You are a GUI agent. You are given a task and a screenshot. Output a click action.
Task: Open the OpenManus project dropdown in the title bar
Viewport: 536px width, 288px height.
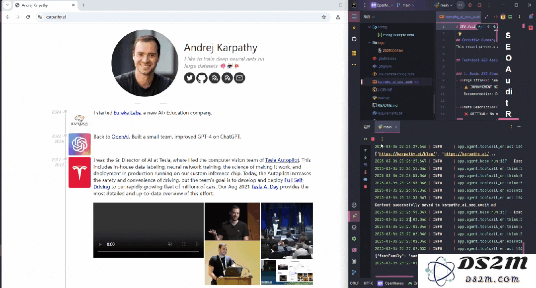coord(382,5)
